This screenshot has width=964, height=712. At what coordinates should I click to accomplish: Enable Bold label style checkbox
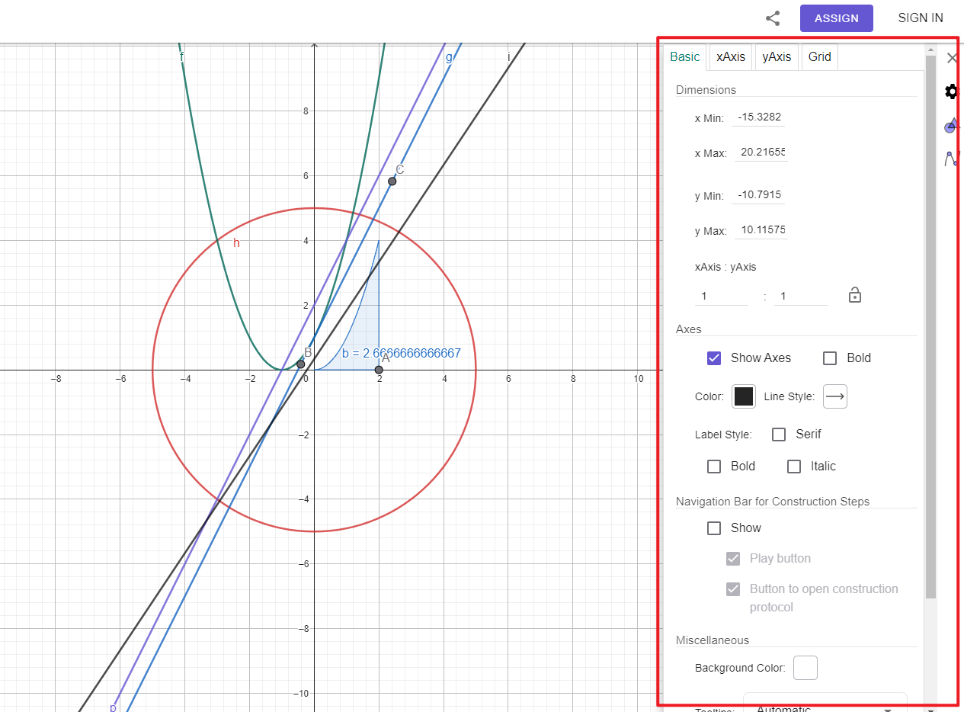click(714, 467)
